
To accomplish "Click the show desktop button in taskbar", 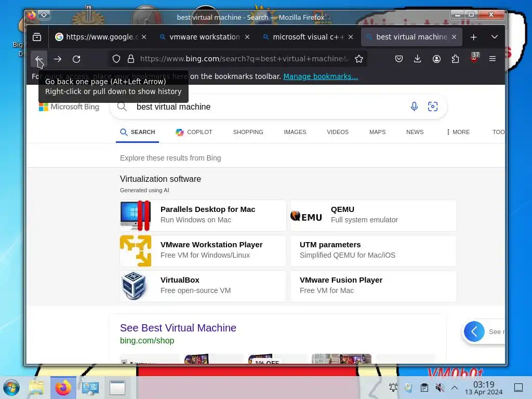I will pos(518,388).
